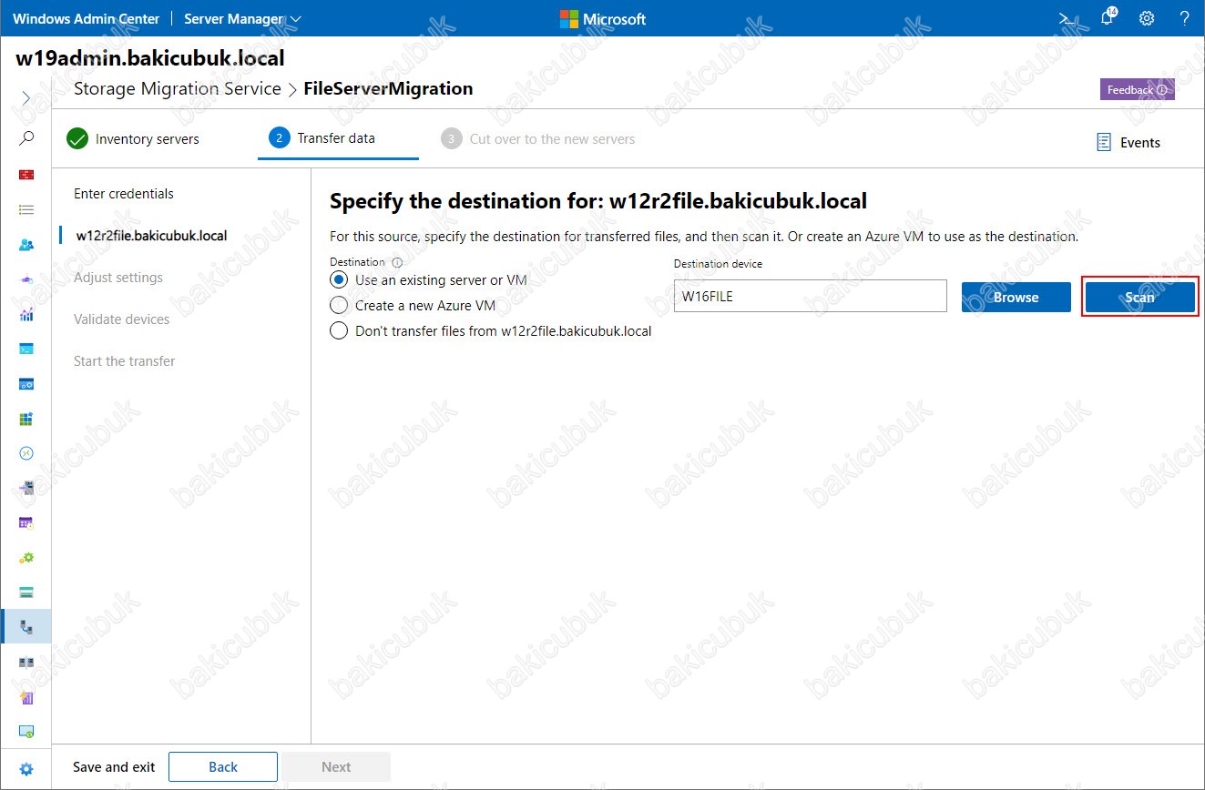Open the Firewall tool red brick icon

(x=26, y=174)
